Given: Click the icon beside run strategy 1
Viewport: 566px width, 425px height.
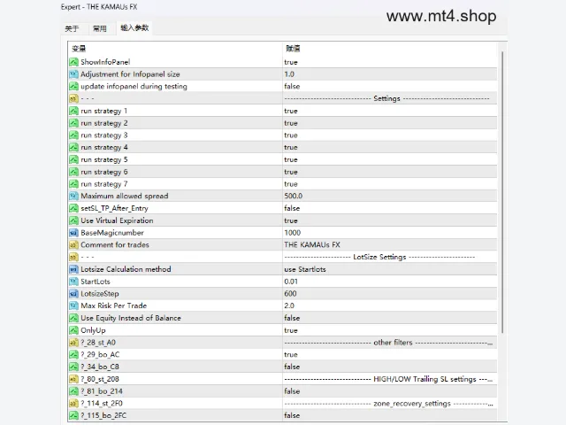Looking at the screenshot, I should 73,111.
